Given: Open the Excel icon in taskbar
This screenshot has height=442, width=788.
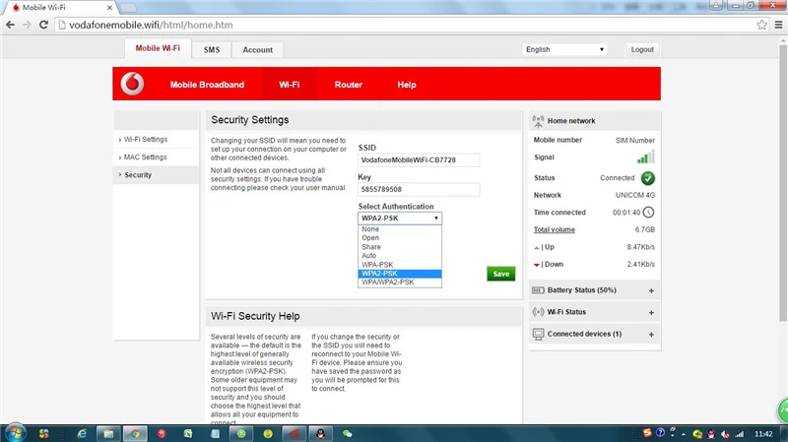Looking at the screenshot, I should point(188,433).
